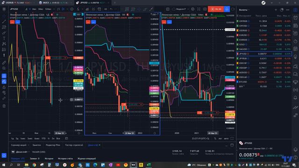Select the GOLD row in watchlist
299x168 pixels.
tap(264, 44)
